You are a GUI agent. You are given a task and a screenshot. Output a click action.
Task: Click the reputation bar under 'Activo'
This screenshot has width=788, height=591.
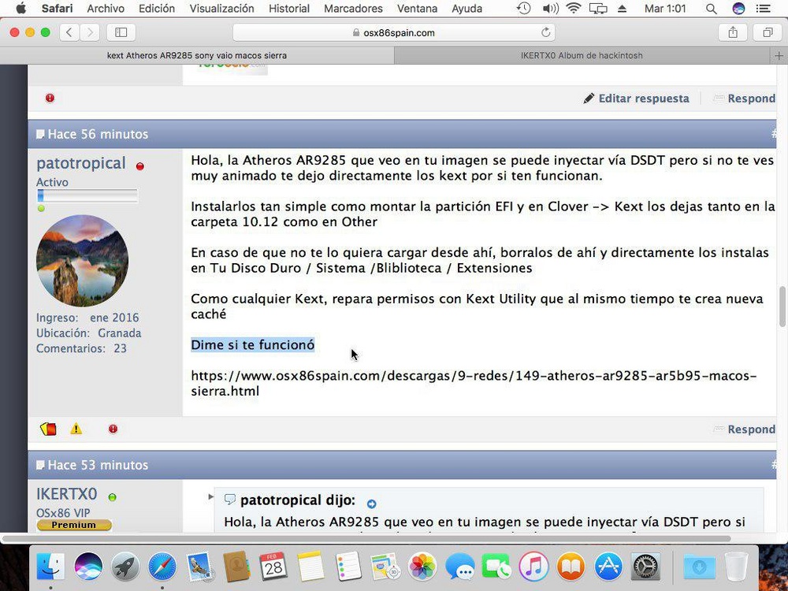[87, 195]
